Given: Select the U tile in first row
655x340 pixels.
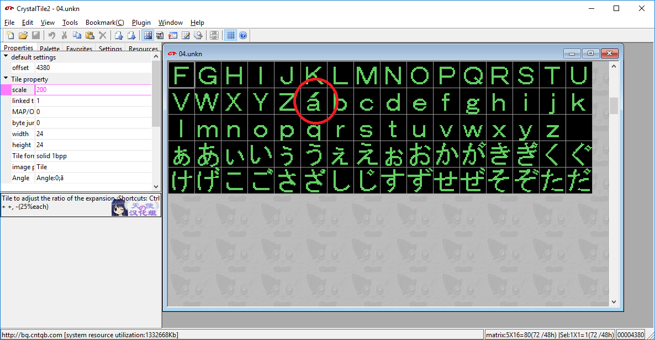Looking at the screenshot, I should [579, 75].
